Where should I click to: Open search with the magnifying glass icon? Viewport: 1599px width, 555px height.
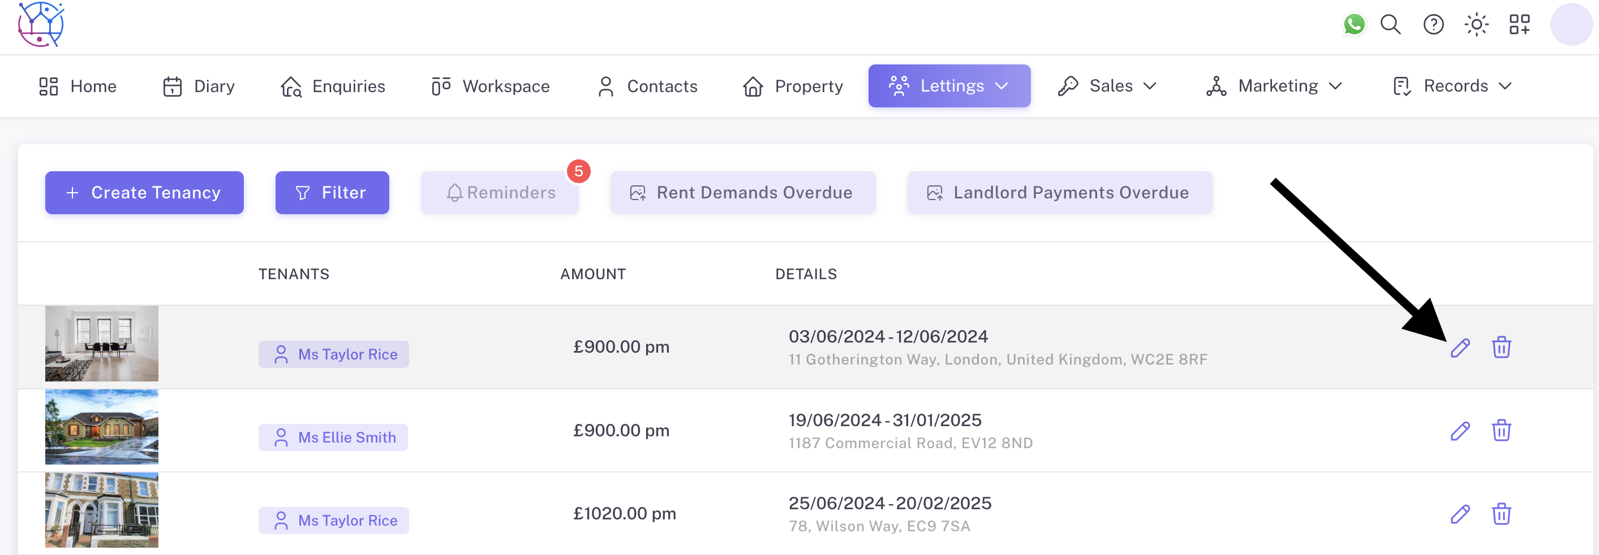tap(1390, 25)
